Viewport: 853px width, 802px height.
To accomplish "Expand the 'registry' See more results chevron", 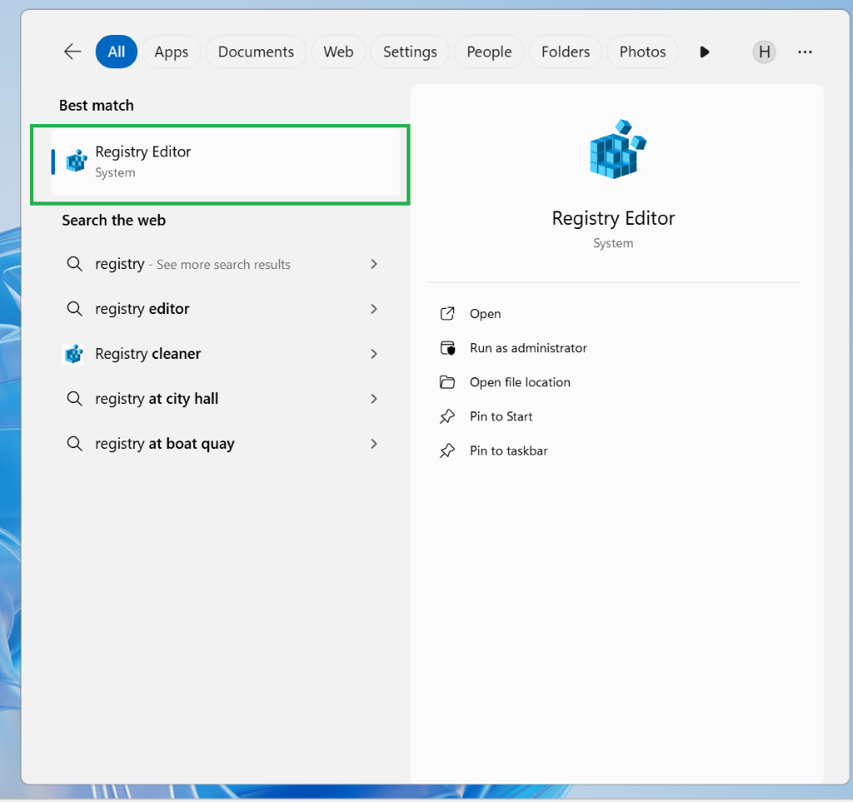I will 374,264.
